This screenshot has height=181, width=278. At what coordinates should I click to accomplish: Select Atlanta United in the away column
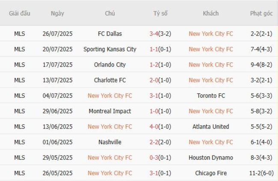tap(211, 126)
